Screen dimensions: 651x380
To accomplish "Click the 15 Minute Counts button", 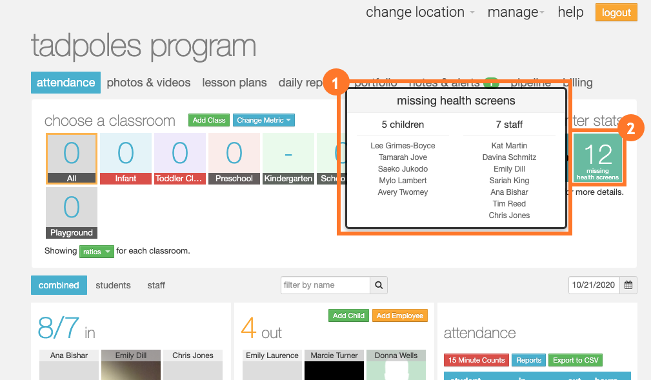I will 476,360.
